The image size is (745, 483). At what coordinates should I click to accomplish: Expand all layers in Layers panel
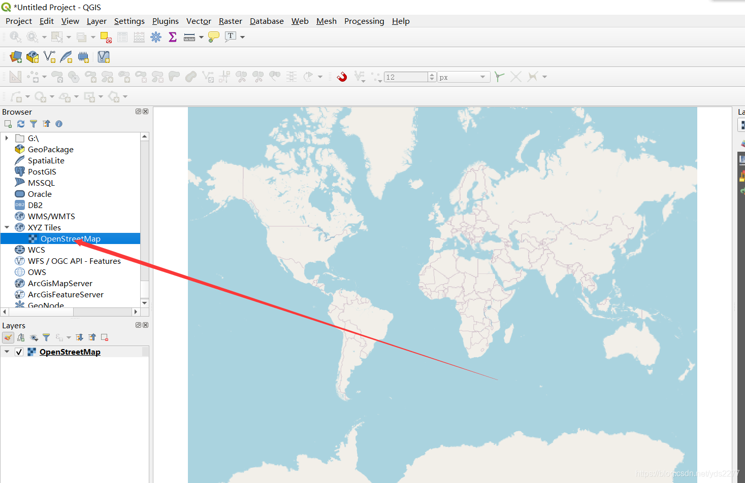80,337
